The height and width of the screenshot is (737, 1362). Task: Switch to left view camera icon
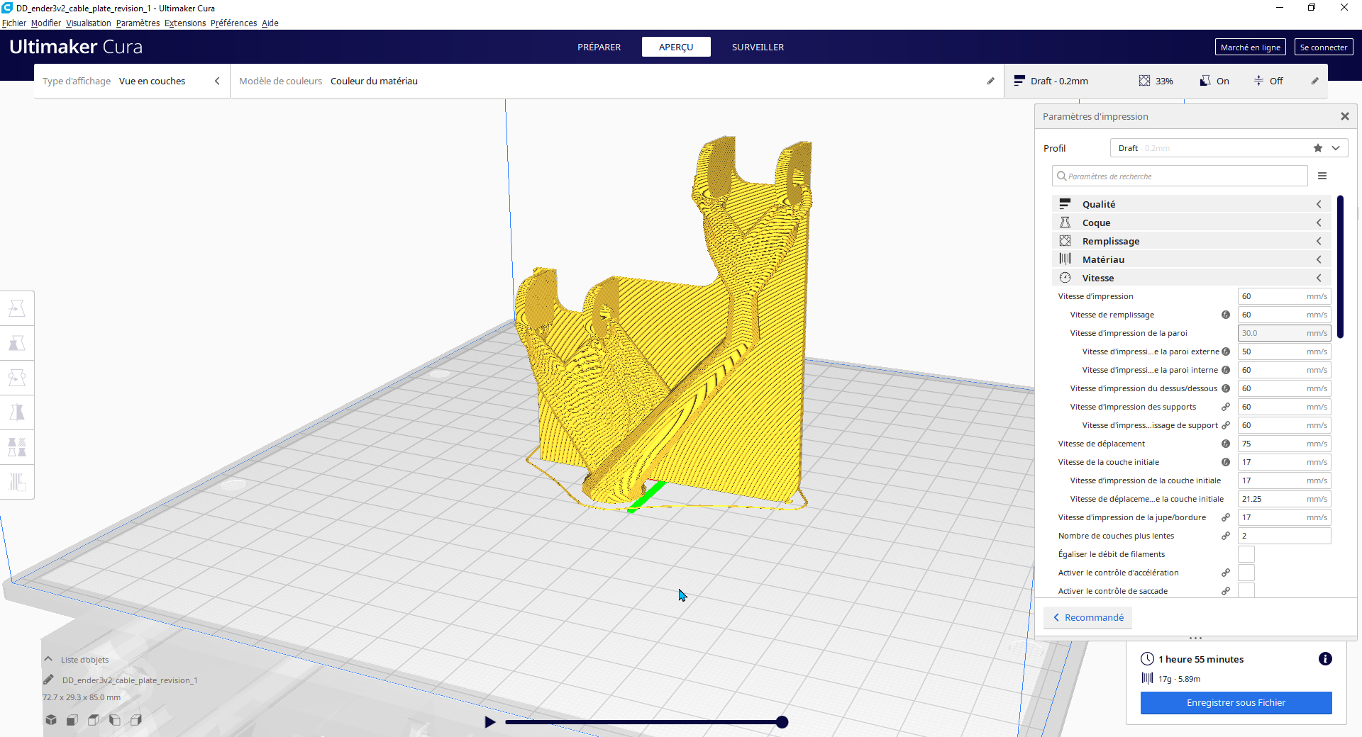[x=115, y=720]
